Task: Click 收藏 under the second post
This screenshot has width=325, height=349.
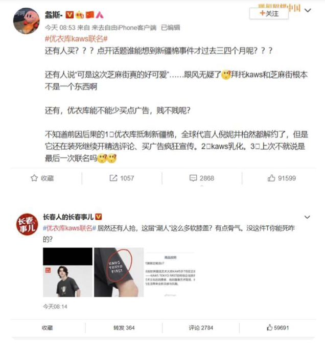Action: tap(48, 328)
